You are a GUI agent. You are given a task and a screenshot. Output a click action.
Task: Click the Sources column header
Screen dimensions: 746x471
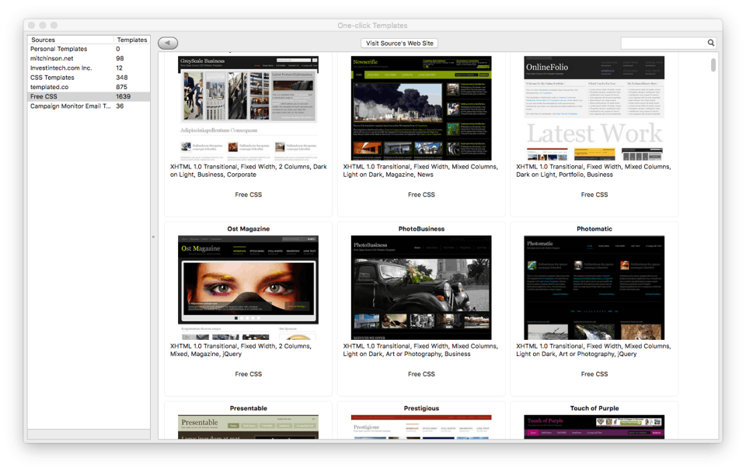pos(71,40)
